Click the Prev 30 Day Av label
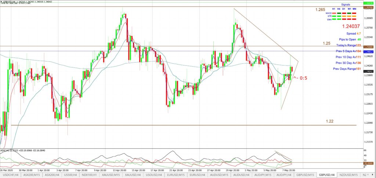376x178 pixels. pos(346,63)
